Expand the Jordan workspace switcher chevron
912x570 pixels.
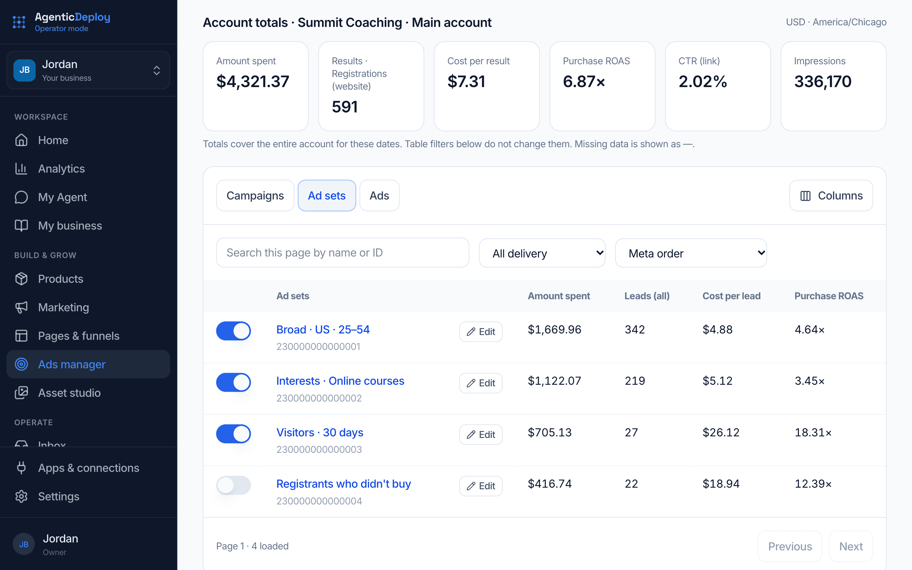pos(157,71)
